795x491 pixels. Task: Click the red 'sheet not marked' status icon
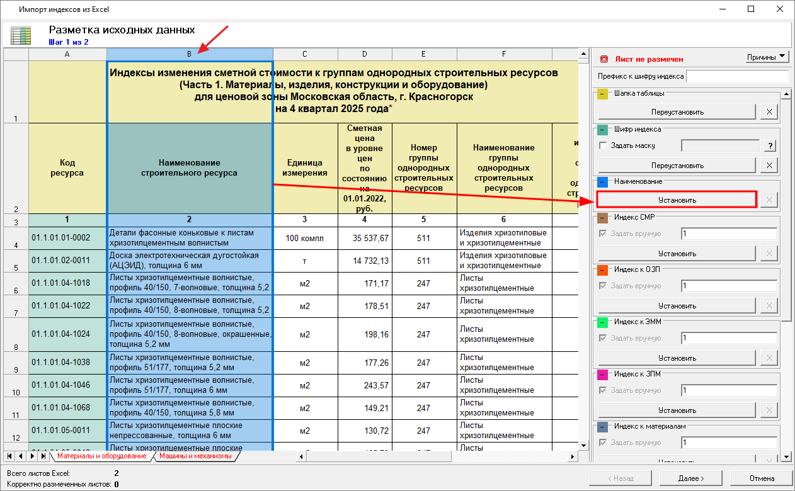coord(603,59)
